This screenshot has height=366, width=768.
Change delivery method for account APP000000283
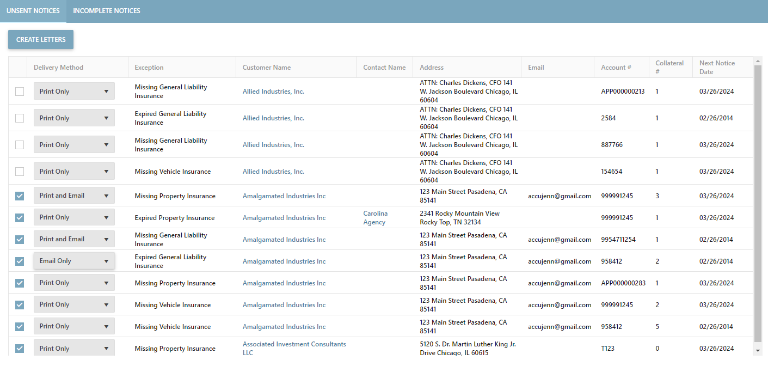click(74, 283)
